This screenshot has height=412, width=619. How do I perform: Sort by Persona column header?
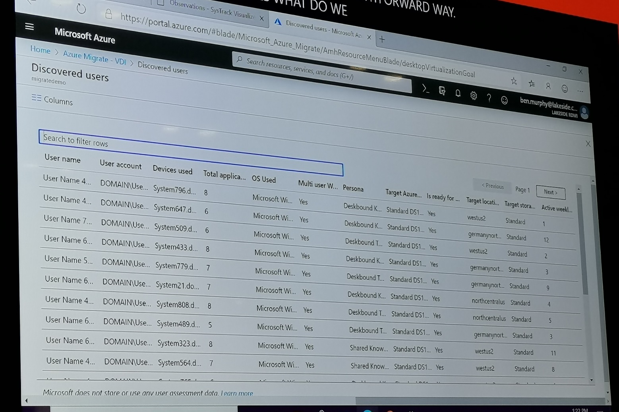(353, 188)
